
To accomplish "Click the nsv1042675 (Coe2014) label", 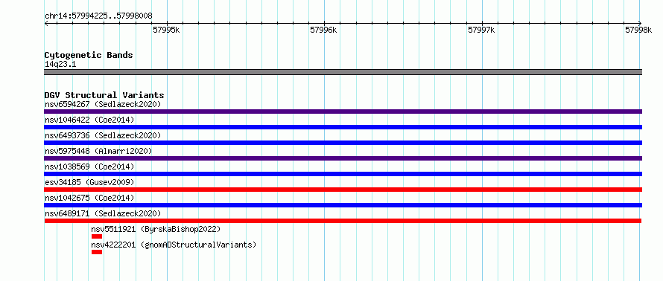I will coord(89,198).
